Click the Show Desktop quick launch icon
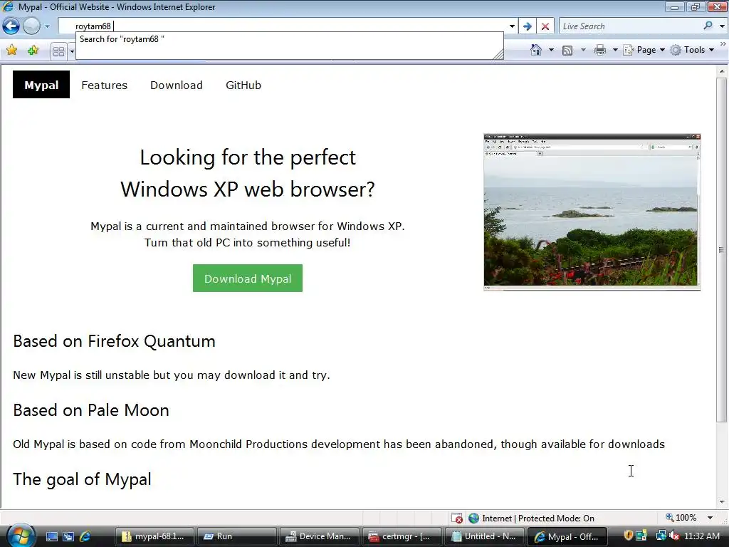The image size is (729, 547). [51, 536]
